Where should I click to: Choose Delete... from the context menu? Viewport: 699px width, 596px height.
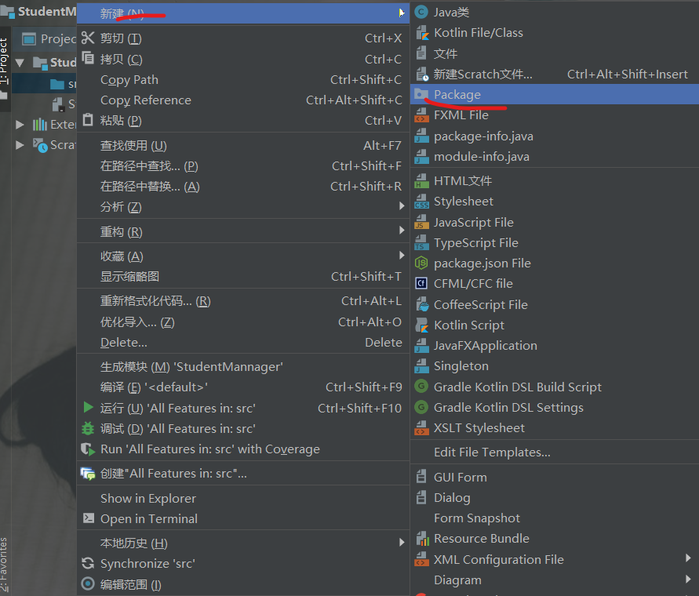pos(243,343)
